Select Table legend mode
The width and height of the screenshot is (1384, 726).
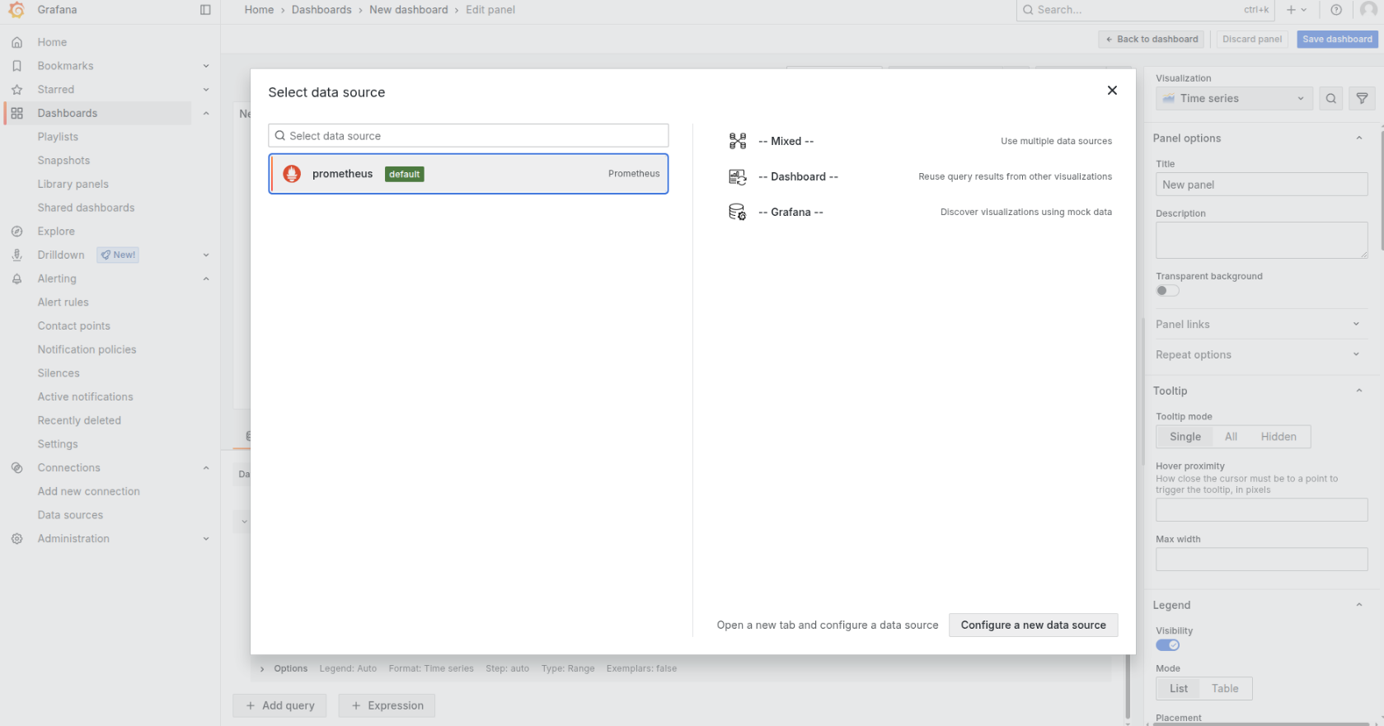tap(1224, 688)
